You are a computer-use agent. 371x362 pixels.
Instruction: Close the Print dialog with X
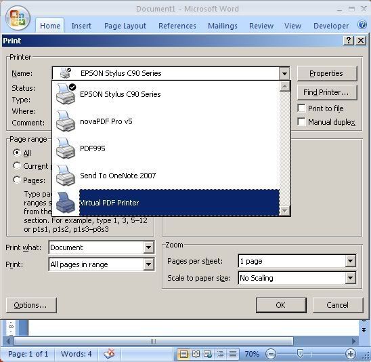point(361,41)
